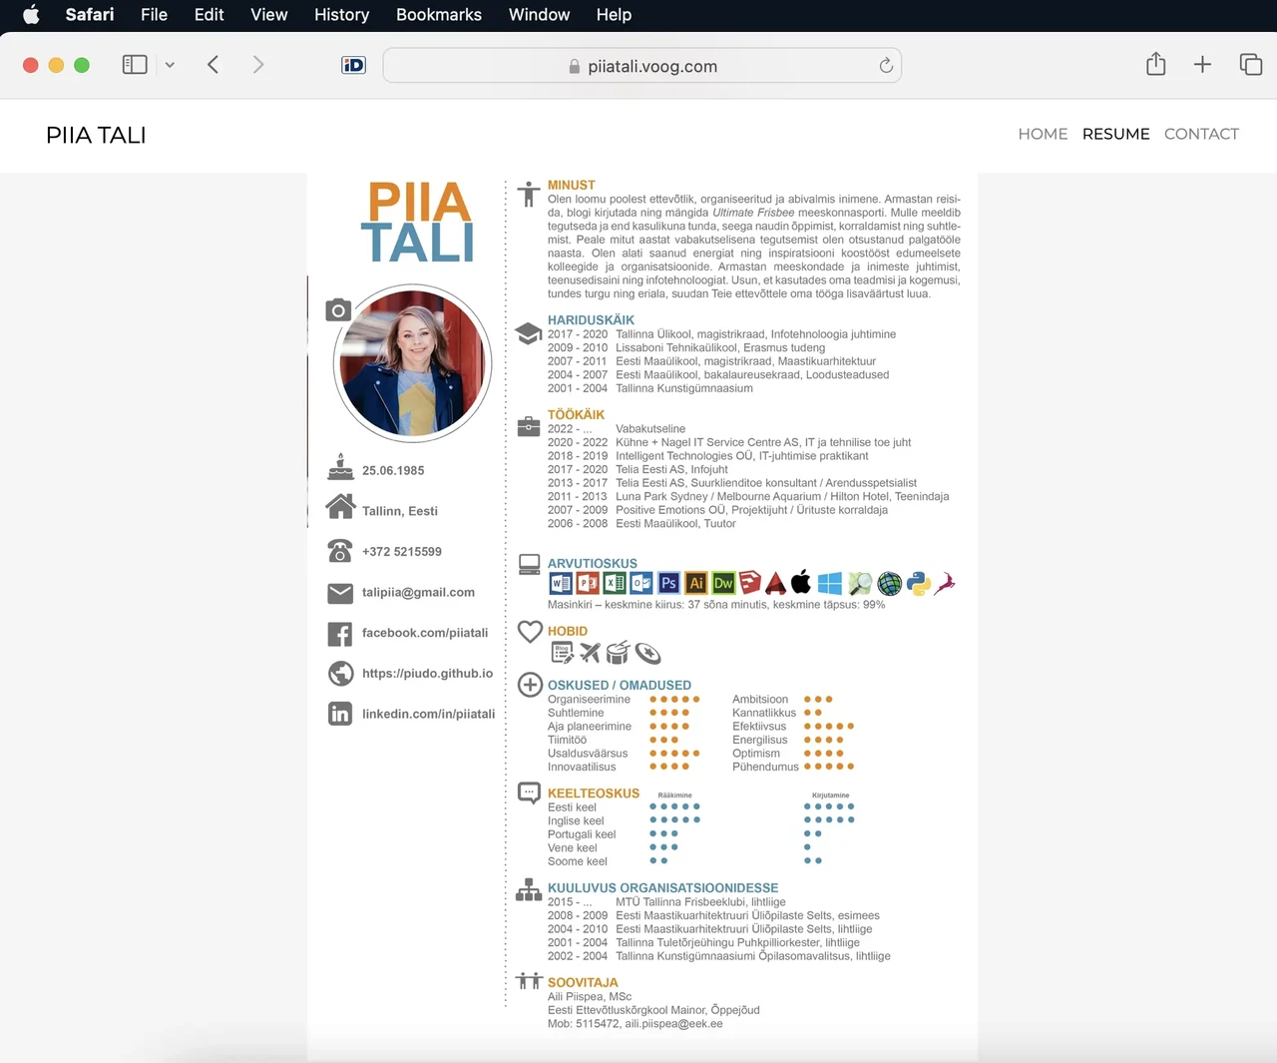1277x1063 pixels.
Task: Click the frisbee disc hobby icon
Action: coord(648,654)
